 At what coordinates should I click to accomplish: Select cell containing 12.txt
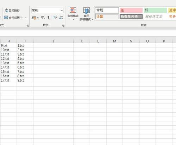point(8,58)
